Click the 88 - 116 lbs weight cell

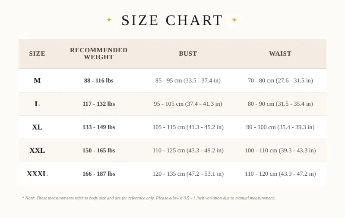99,81
